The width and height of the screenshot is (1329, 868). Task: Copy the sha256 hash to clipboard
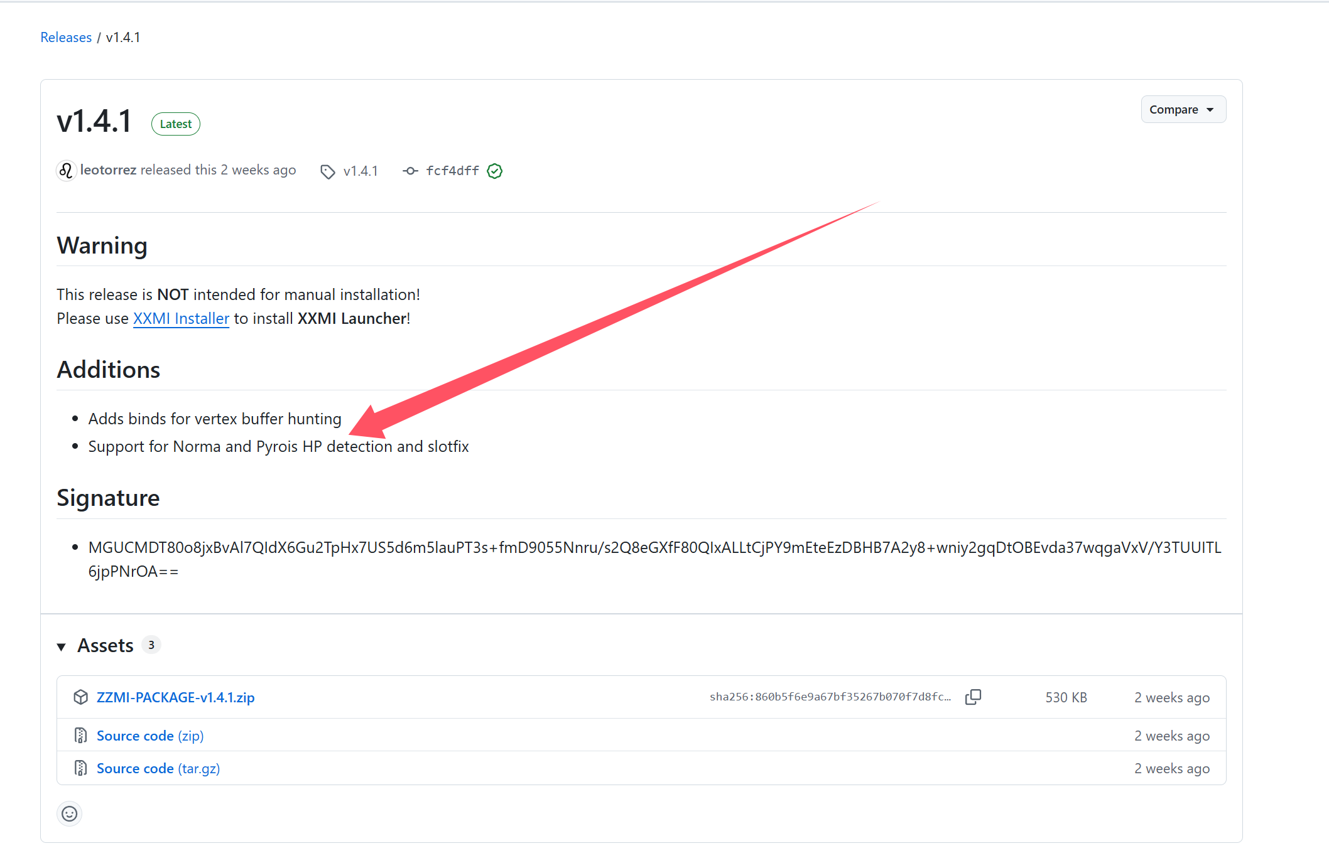973,697
